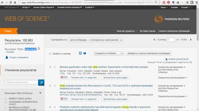Open the Справка help menu
This screenshot has width=199, height=111.
tap(174, 7)
